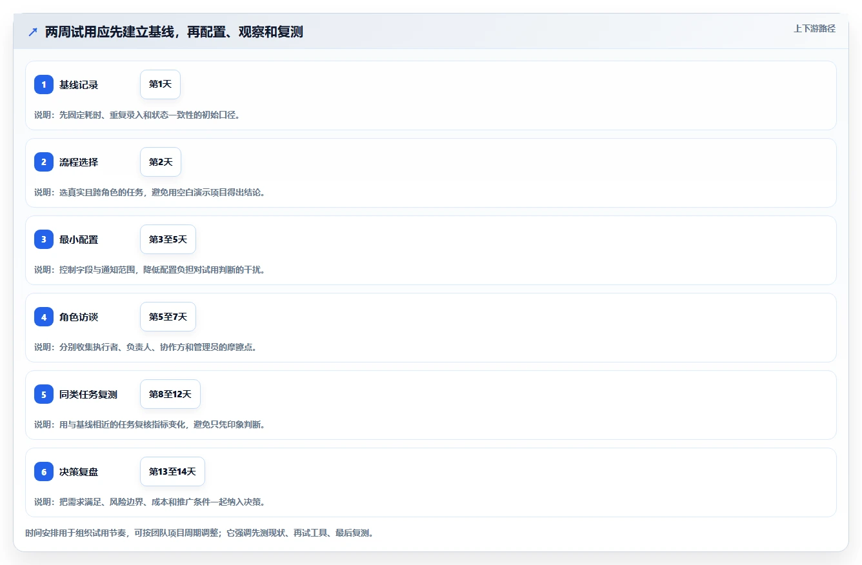Viewport: 862px width, 565px height.
Task: Click the 第5至7天 time chip
Action: click(x=168, y=317)
